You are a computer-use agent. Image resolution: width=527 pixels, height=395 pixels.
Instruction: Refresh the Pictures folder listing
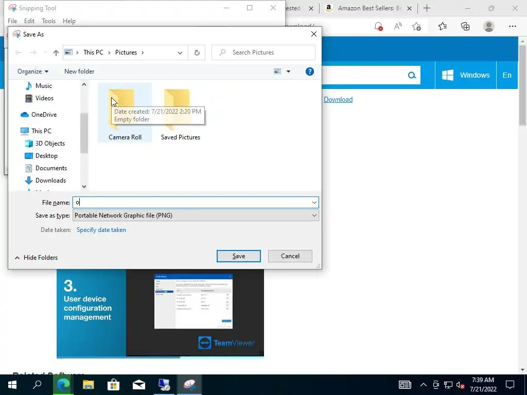tap(197, 53)
